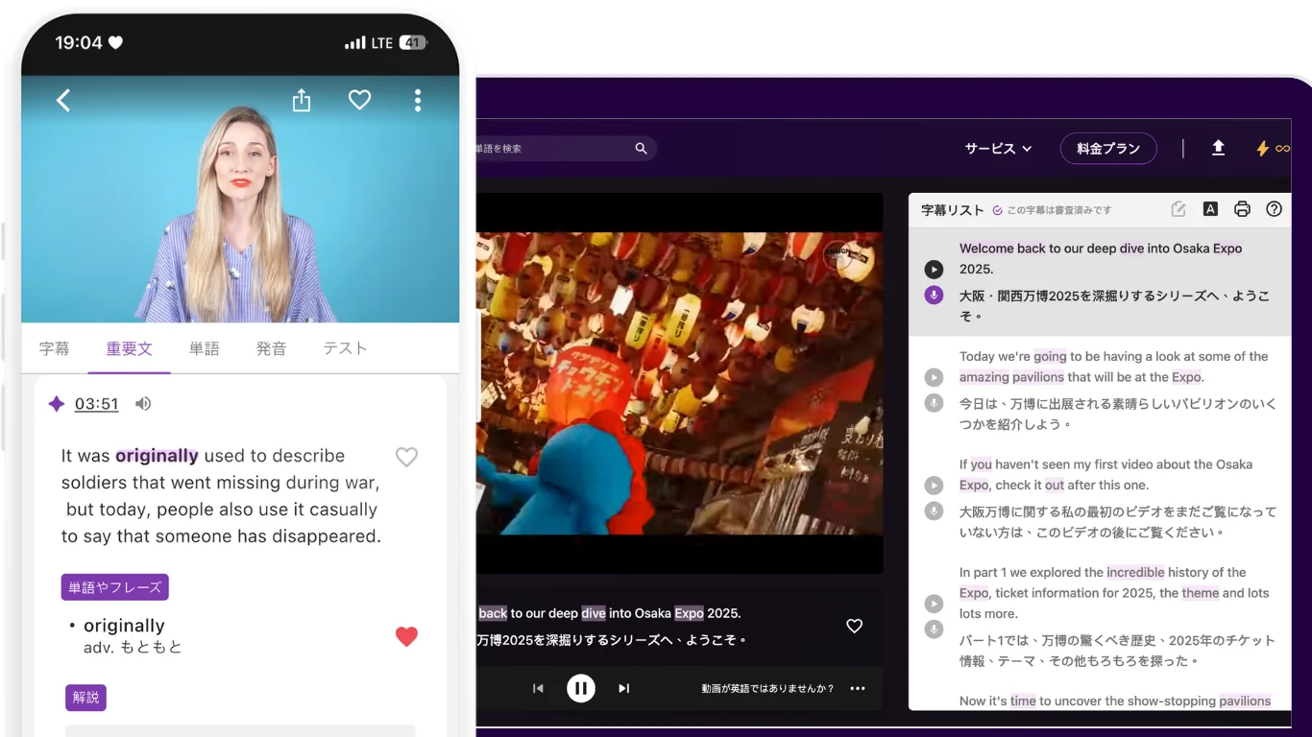
Task: Click 動画が英語ではありませんか? link
Action: 767,688
